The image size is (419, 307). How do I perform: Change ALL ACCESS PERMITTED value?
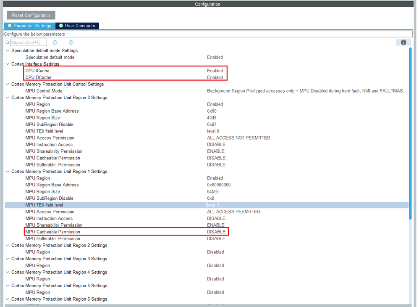tap(233, 212)
